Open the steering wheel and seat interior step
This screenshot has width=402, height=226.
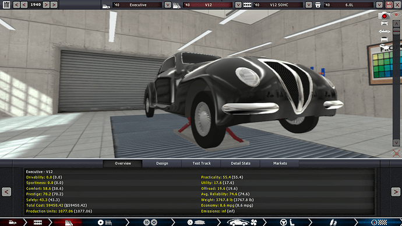(287, 222)
